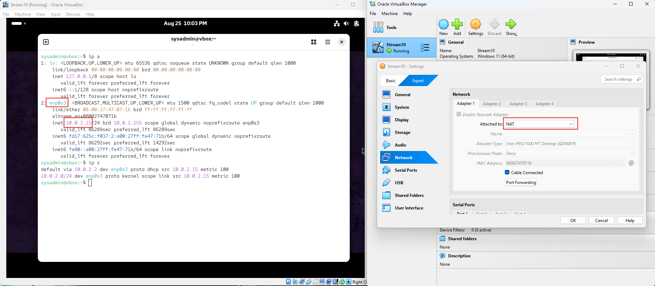
Task: Toggle the Enable Network Adapter checkbox
Action: 459,114
